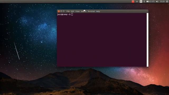This screenshot has width=169, height=95.
Task: Open the Bluetooth indicator
Action: [144, 2]
